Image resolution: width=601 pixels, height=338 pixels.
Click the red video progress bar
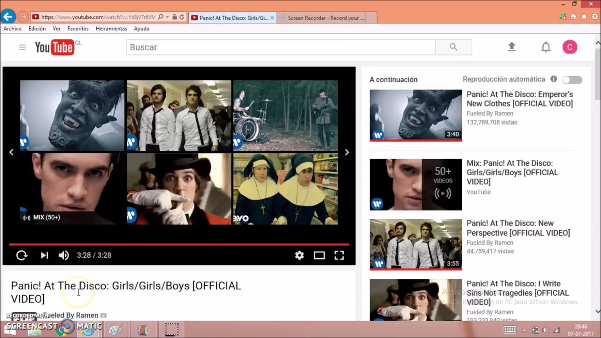179,244
